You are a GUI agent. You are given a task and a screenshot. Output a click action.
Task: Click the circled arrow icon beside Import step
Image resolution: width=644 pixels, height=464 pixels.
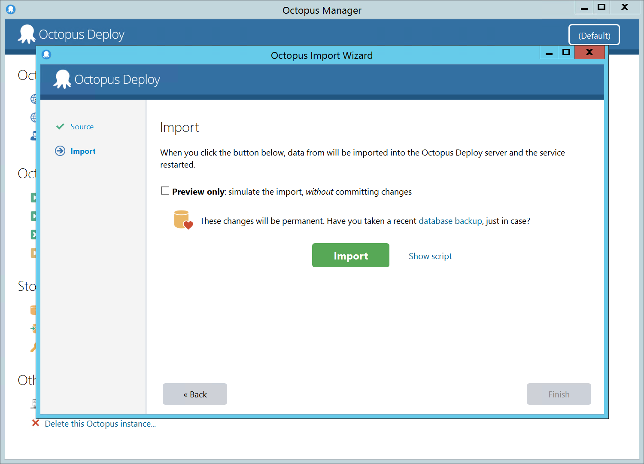60,151
